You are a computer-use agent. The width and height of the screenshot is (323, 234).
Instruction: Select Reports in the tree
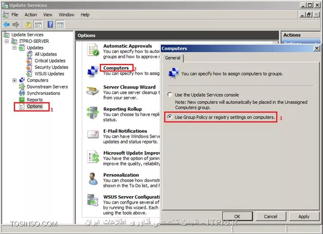(35, 100)
